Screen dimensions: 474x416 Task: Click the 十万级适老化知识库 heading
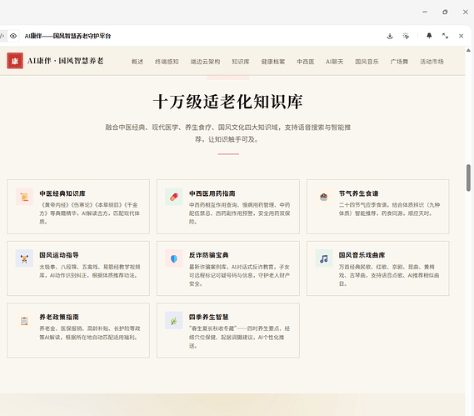[228, 102]
